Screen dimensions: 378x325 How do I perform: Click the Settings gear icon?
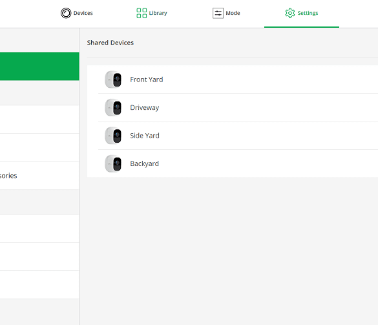pyautogui.click(x=289, y=13)
